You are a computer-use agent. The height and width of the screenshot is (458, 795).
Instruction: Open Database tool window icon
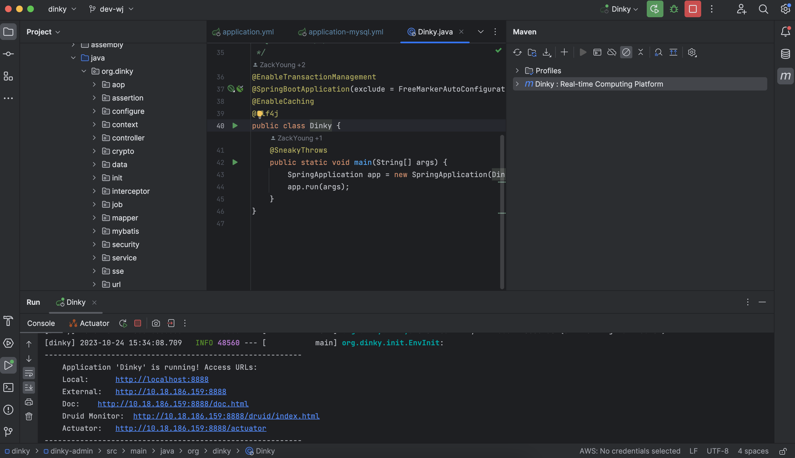785,54
